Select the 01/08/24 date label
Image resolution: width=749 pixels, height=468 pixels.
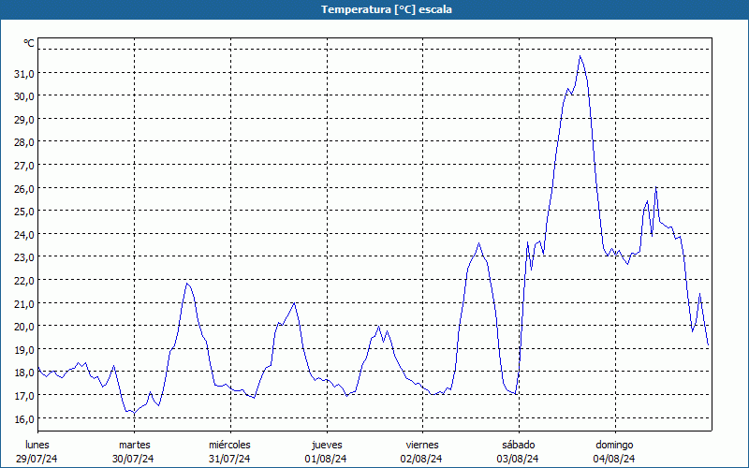(326, 459)
